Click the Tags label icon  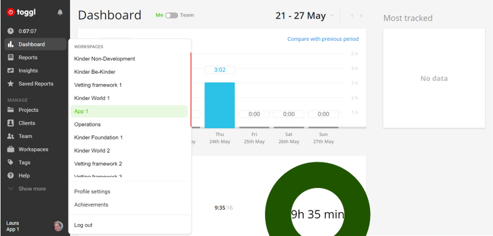(x=11, y=162)
